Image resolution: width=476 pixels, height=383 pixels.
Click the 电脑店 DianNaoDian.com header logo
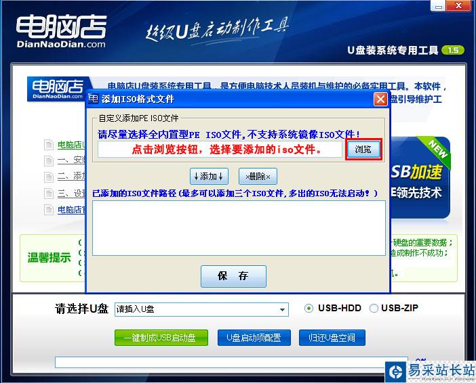click(61, 32)
